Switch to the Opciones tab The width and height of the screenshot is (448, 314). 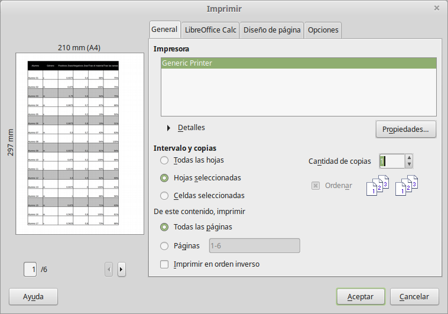tap(323, 30)
